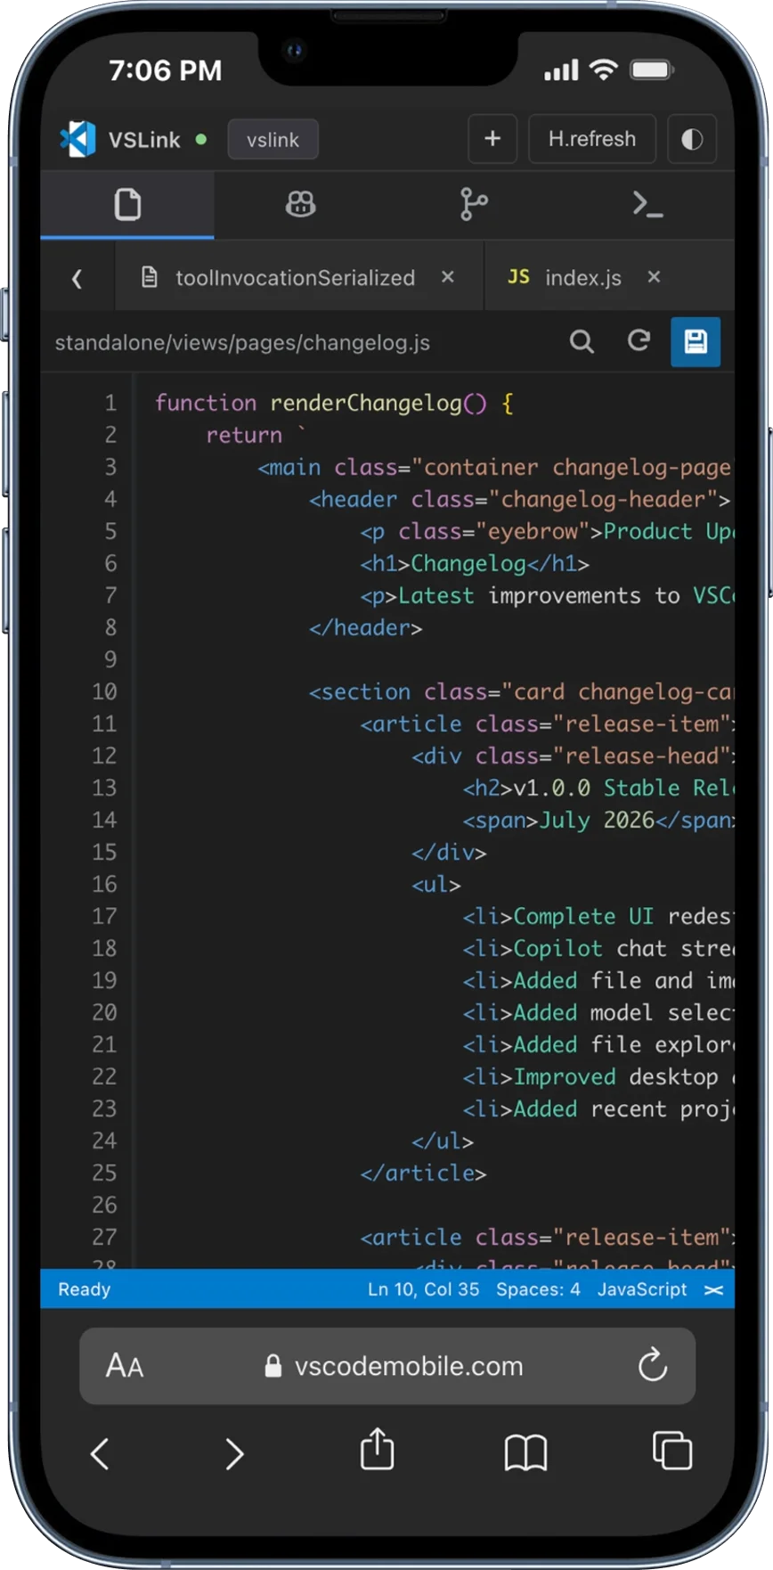
Task: Toggle the light/dark theme icon
Action: click(x=692, y=139)
